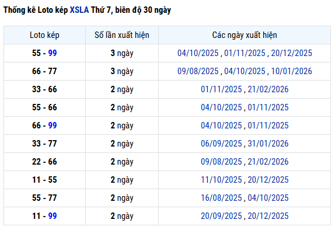The height and width of the screenshot is (230, 335).
Task: Select the '33 - 77' loto pair cell
Action: (44, 144)
